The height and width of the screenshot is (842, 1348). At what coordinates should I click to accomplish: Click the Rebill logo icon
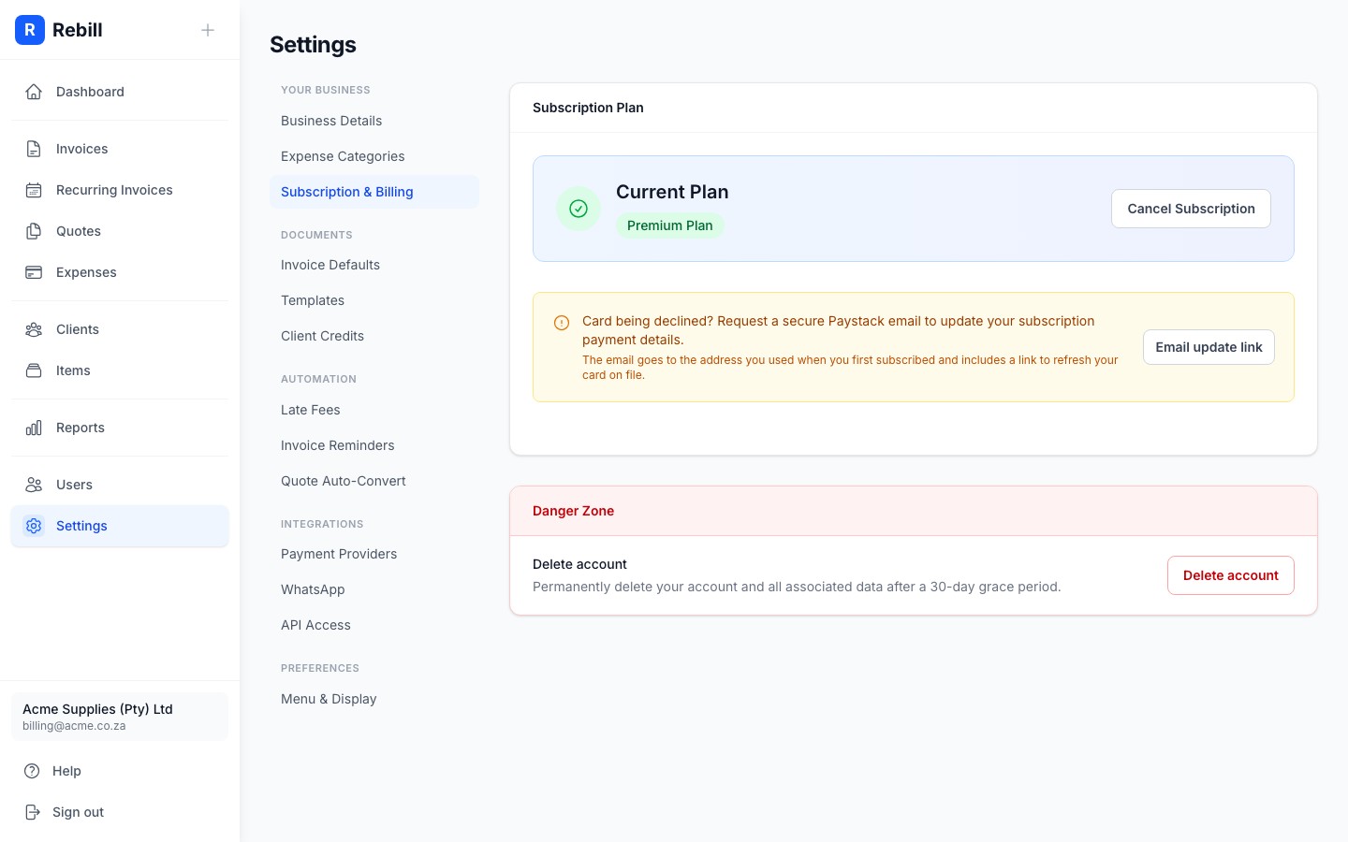click(x=30, y=30)
